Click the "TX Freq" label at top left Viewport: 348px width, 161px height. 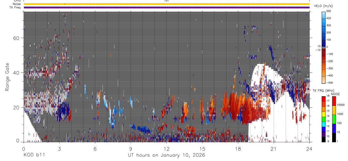(x=15, y=8)
